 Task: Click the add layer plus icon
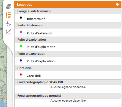[9, 23]
